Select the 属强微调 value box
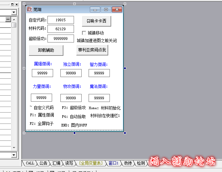Viewport: 222px width, 172px height. pyautogui.click(x=42, y=73)
